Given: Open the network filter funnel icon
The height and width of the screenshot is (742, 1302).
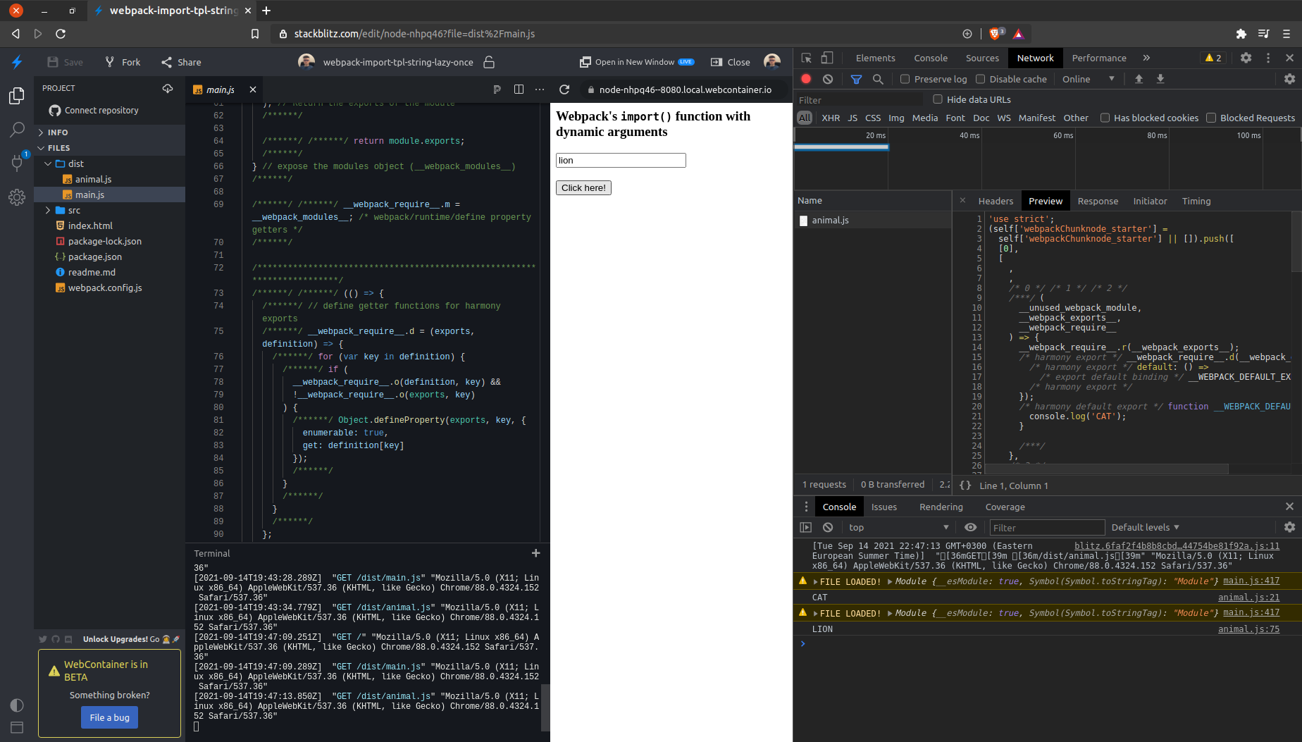Looking at the screenshot, I should tap(856, 79).
